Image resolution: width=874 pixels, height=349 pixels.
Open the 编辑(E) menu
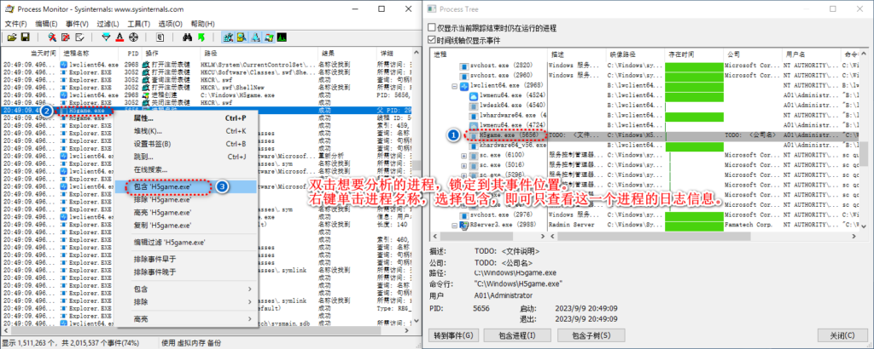46,24
